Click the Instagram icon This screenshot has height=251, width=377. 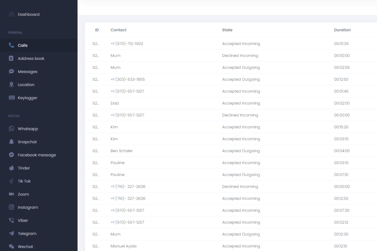click(x=11, y=207)
